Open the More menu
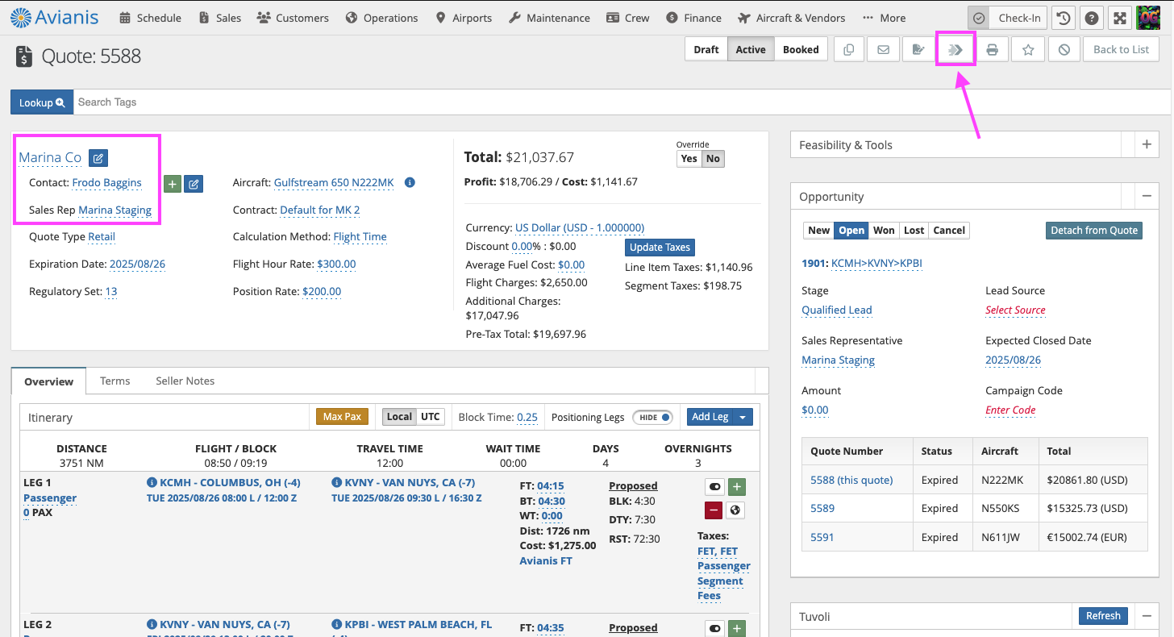This screenshot has width=1174, height=637. point(884,18)
